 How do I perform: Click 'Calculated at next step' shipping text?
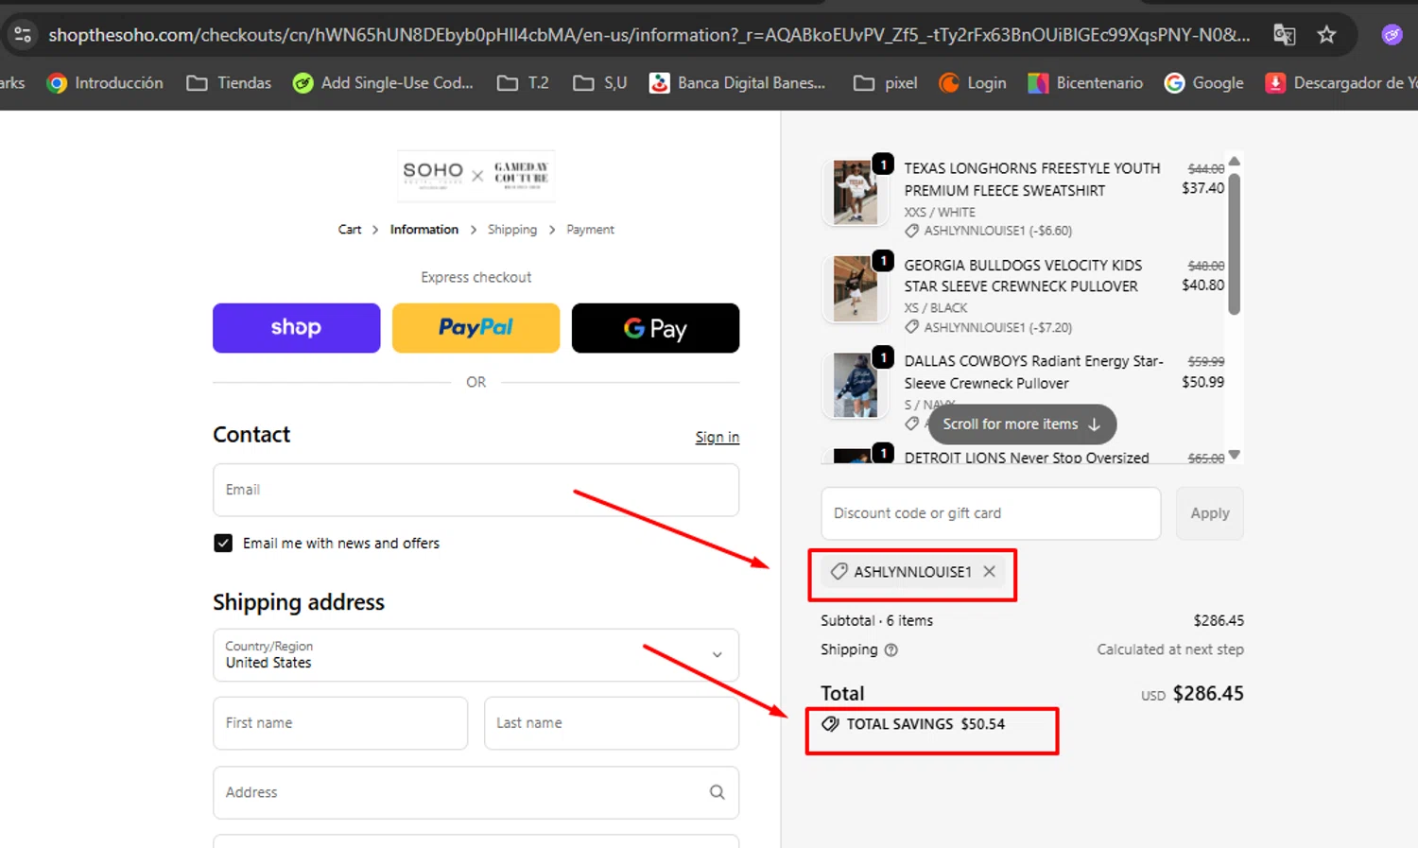[1170, 649]
